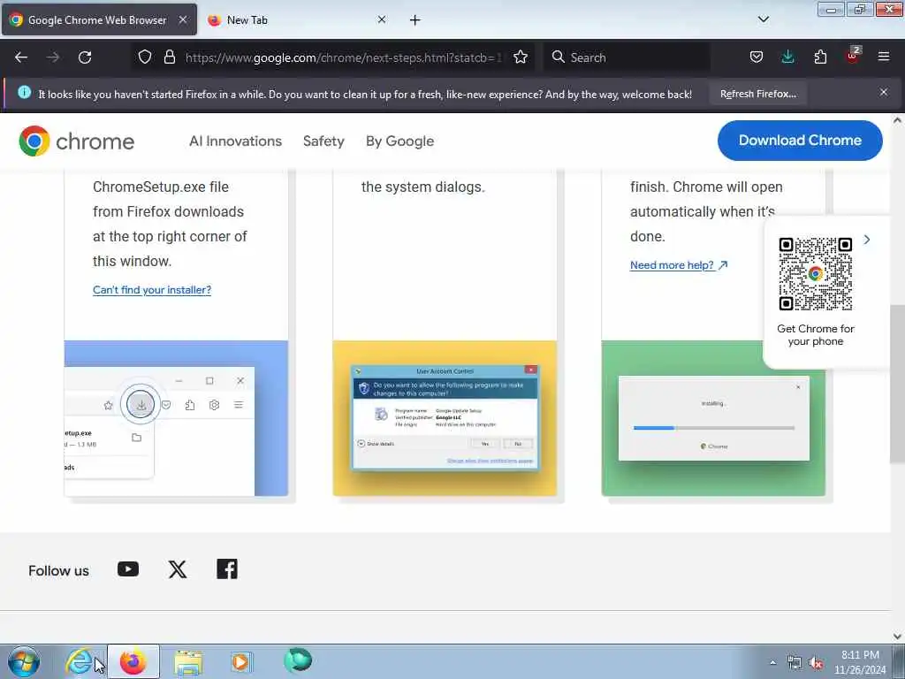The height and width of the screenshot is (679, 905).
Task: Click the Chrome logo home link
Action: pos(76,141)
